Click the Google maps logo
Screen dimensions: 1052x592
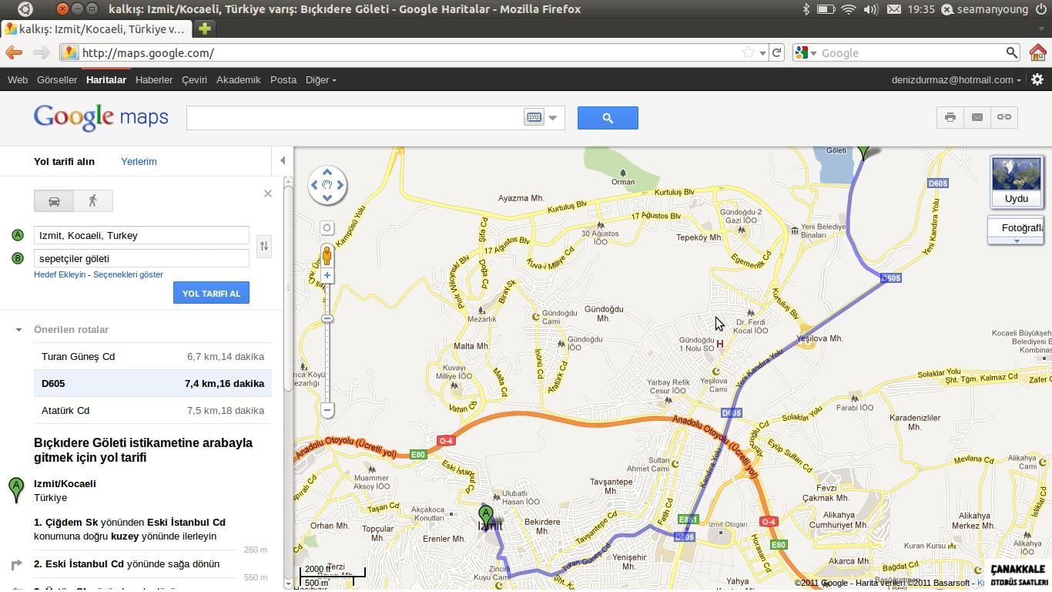coord(101,118)
